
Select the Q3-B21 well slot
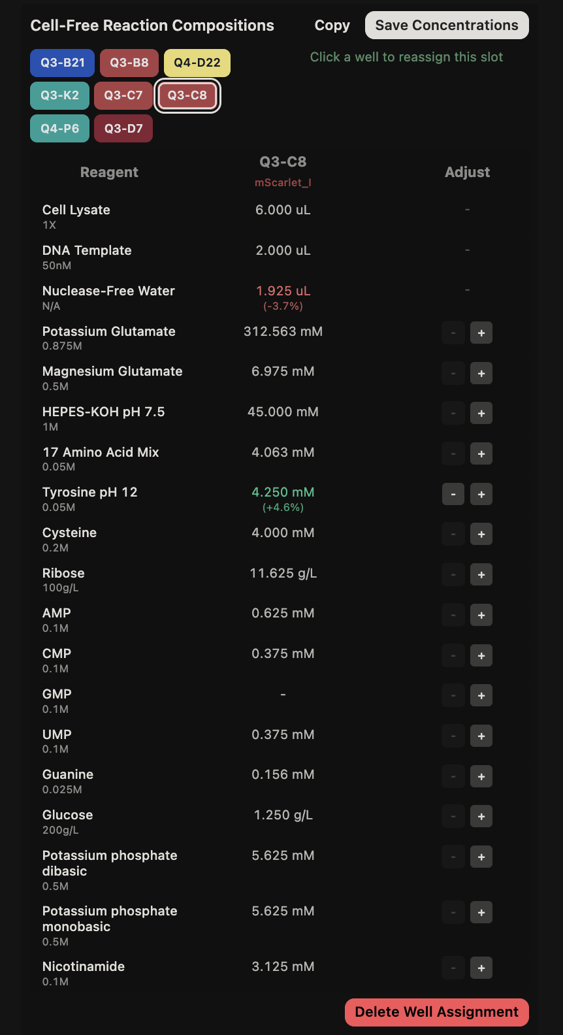click(x=63, y=63)
